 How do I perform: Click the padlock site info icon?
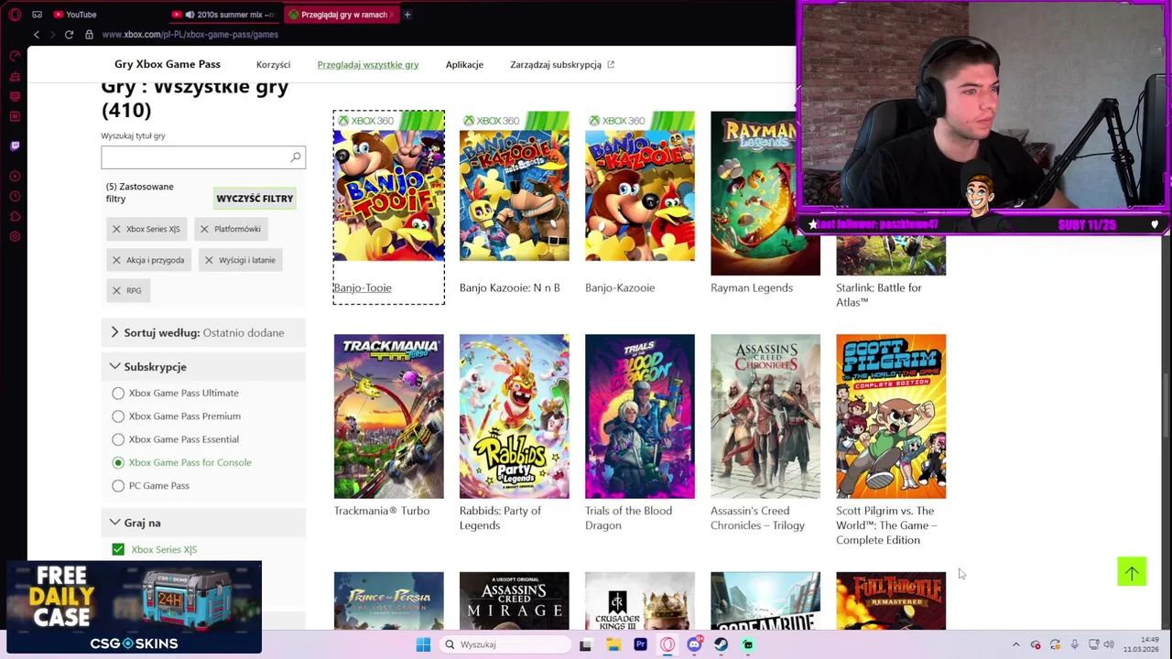click(89, 35)
